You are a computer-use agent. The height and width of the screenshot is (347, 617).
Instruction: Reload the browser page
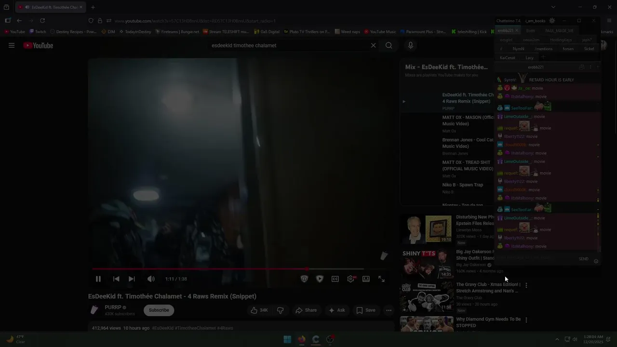tap(42, 21)
